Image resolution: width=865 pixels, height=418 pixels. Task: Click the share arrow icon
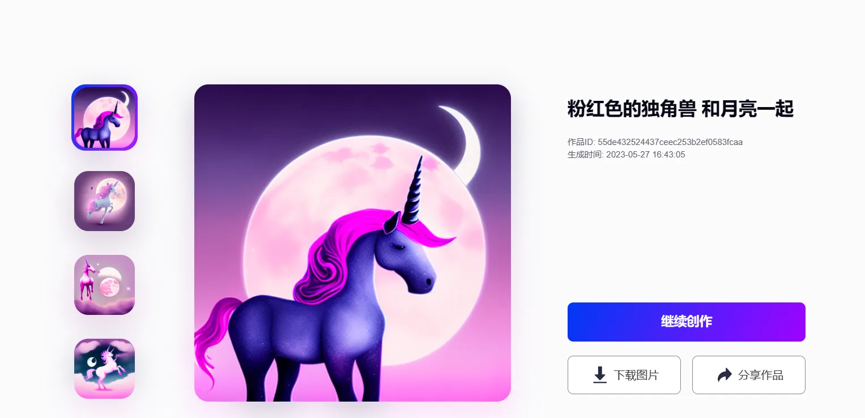(x=725, y=375)
